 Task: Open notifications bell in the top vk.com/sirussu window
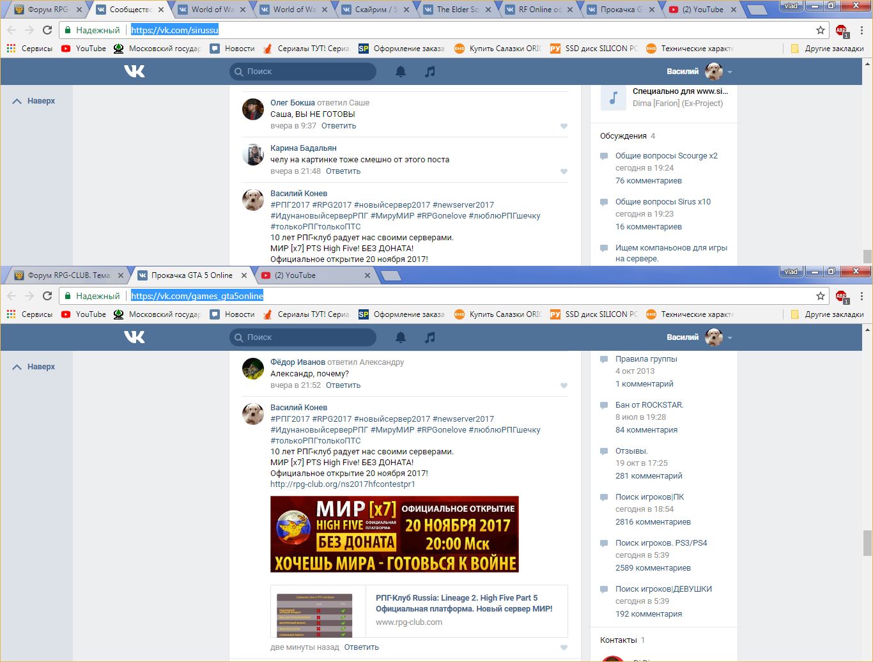401,72
